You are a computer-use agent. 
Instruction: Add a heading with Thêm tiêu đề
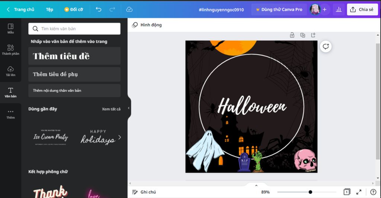74,56
